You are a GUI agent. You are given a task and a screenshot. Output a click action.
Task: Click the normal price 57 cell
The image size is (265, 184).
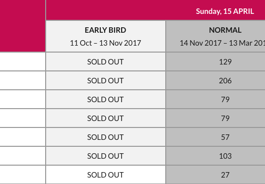tap(215, 137)
